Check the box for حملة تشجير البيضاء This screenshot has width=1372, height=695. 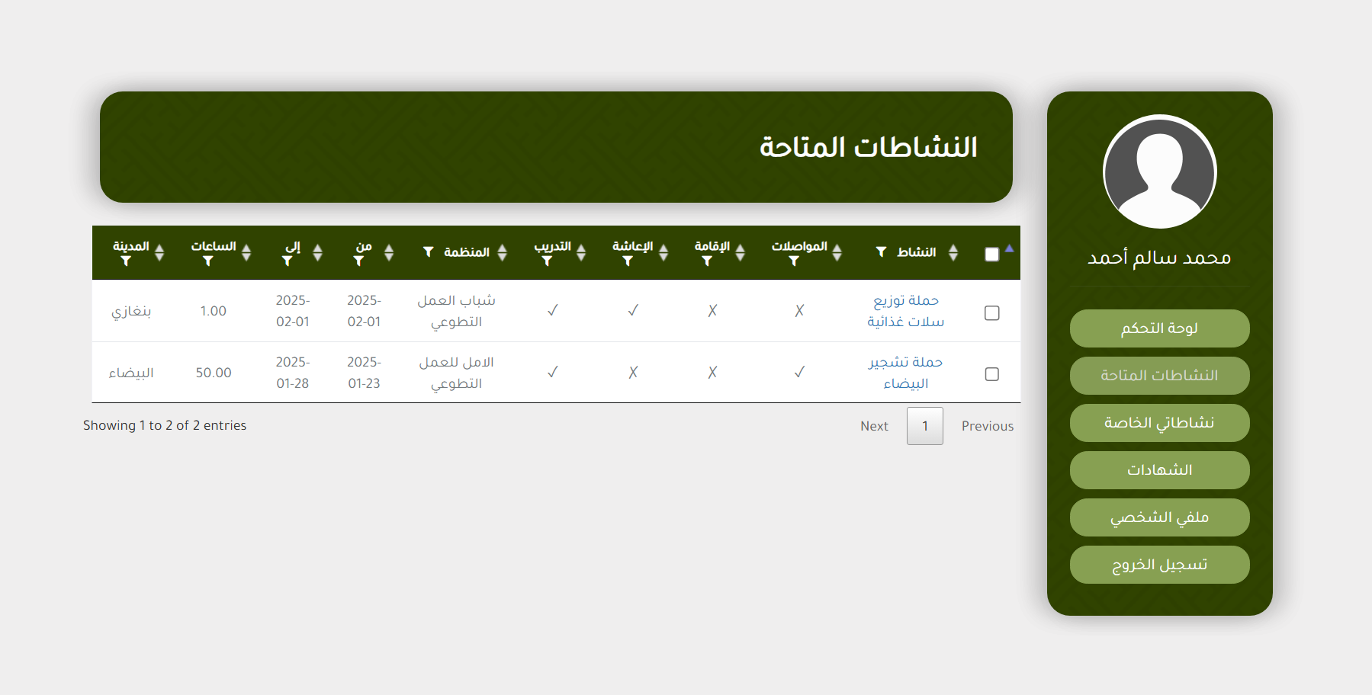click(x=992, y=374)
